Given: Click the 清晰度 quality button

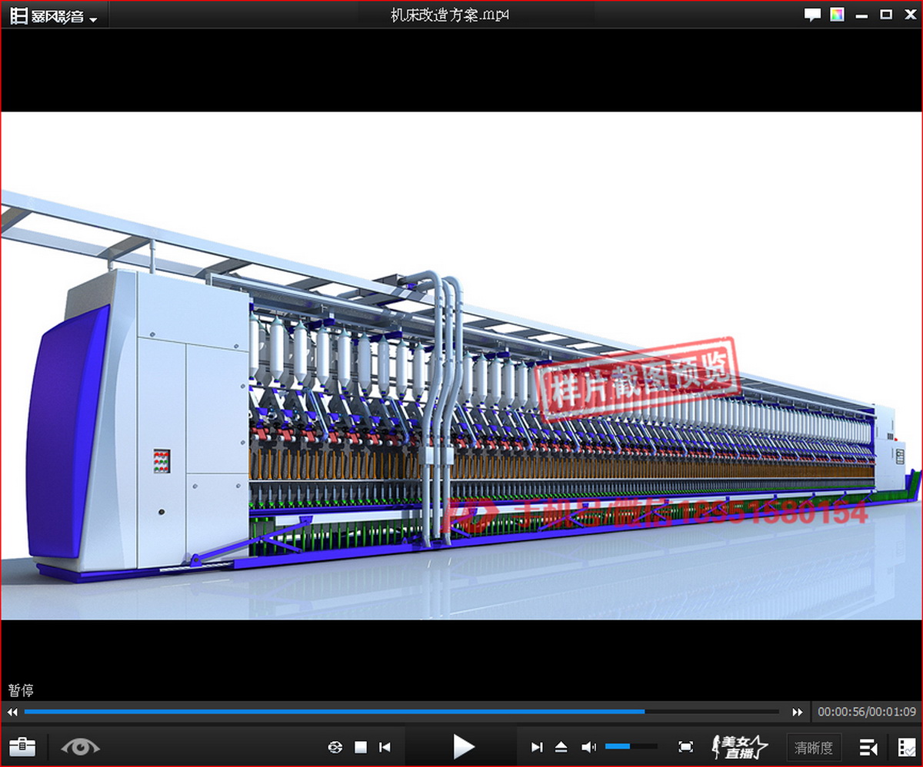Looking at the screenshot, I should (814, 746).
